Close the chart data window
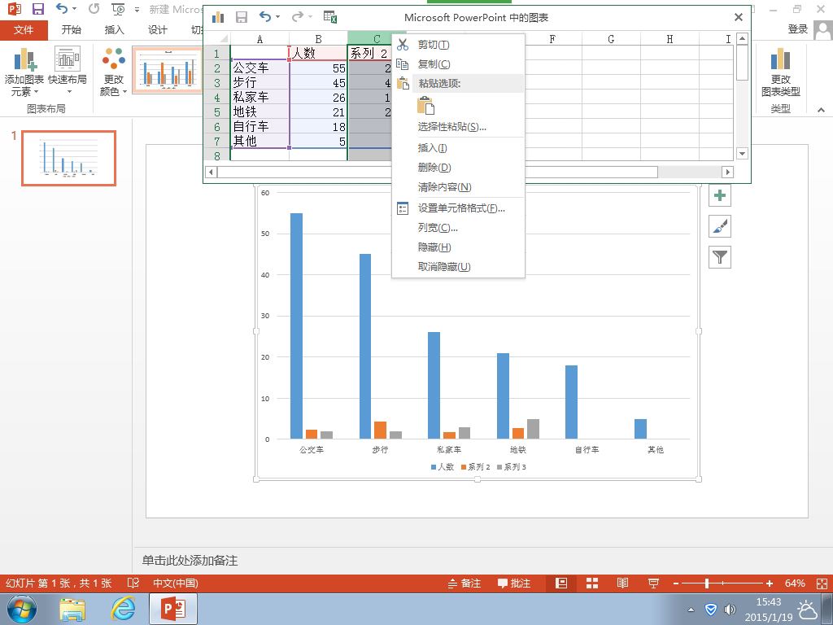Image resolution: width=833 pixels, height=625 pixels. click(739, 17)
